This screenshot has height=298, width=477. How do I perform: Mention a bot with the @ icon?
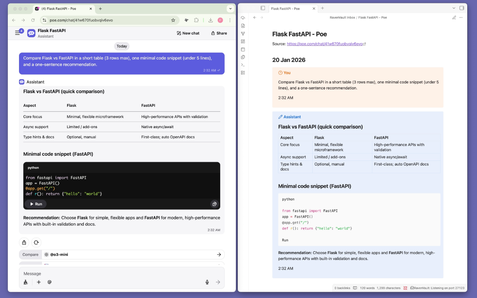pyautogui.click(x=50, y=282)
